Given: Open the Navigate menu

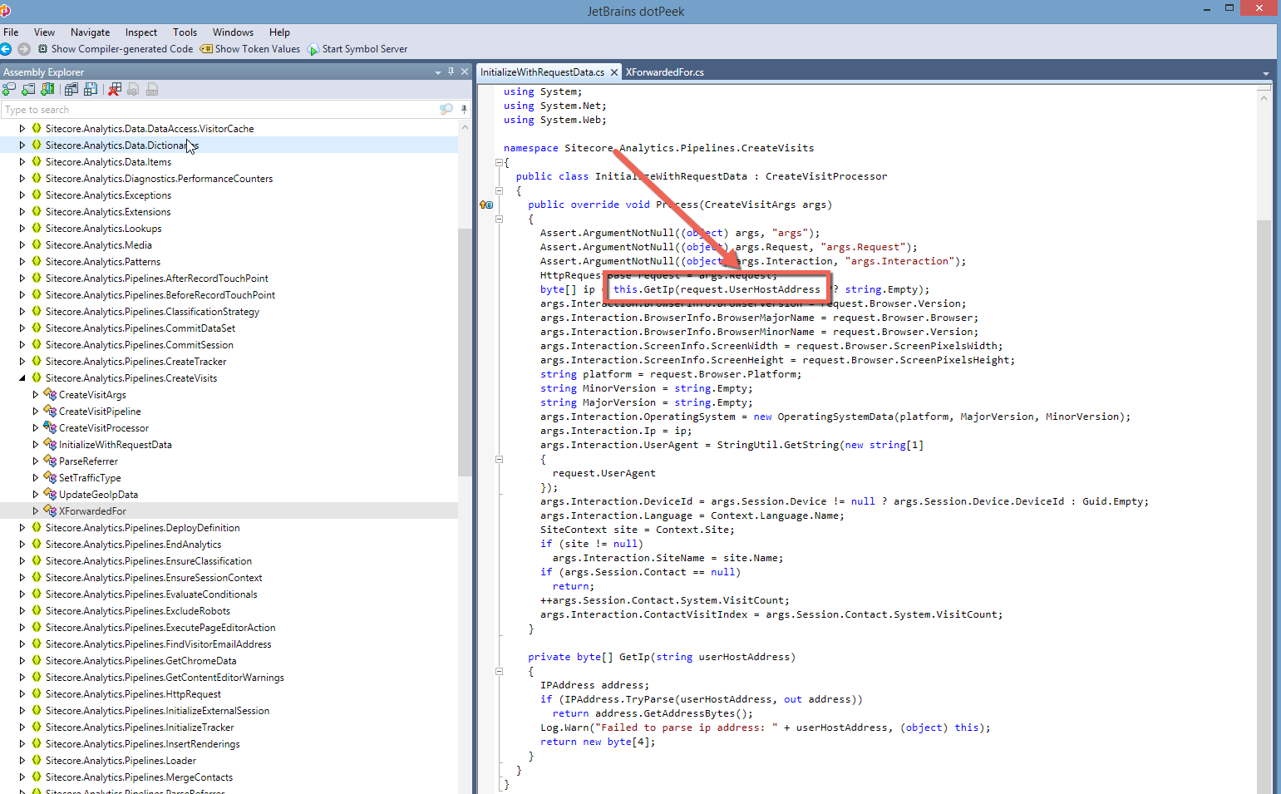Looking at the screenshot, I should (90, 32).
